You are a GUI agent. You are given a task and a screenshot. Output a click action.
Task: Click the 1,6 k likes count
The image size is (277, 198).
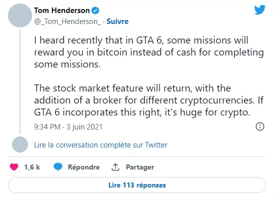click(x=32, y=167)
